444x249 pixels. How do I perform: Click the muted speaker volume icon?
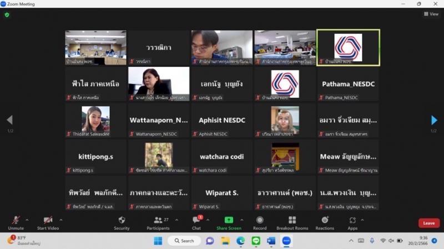click(391, 241)
